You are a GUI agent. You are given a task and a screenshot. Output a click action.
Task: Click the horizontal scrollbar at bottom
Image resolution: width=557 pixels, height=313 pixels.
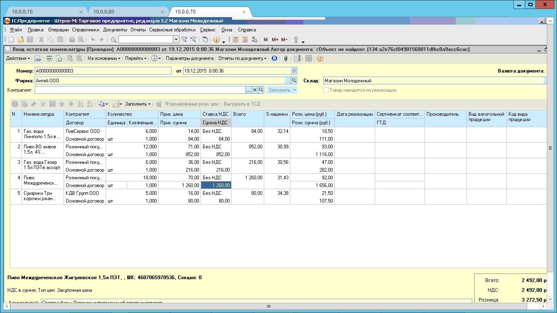coord(268,306)
